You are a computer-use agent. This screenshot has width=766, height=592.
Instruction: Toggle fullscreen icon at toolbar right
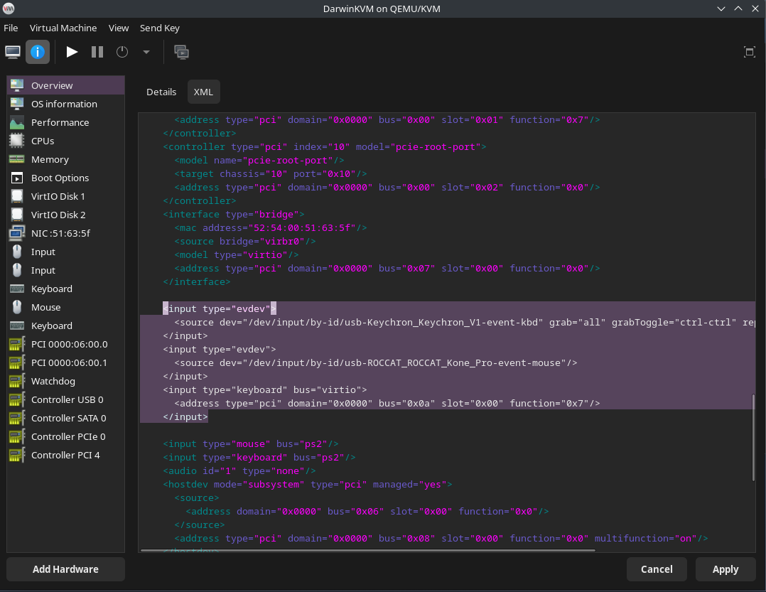click(x=749, y=52)
